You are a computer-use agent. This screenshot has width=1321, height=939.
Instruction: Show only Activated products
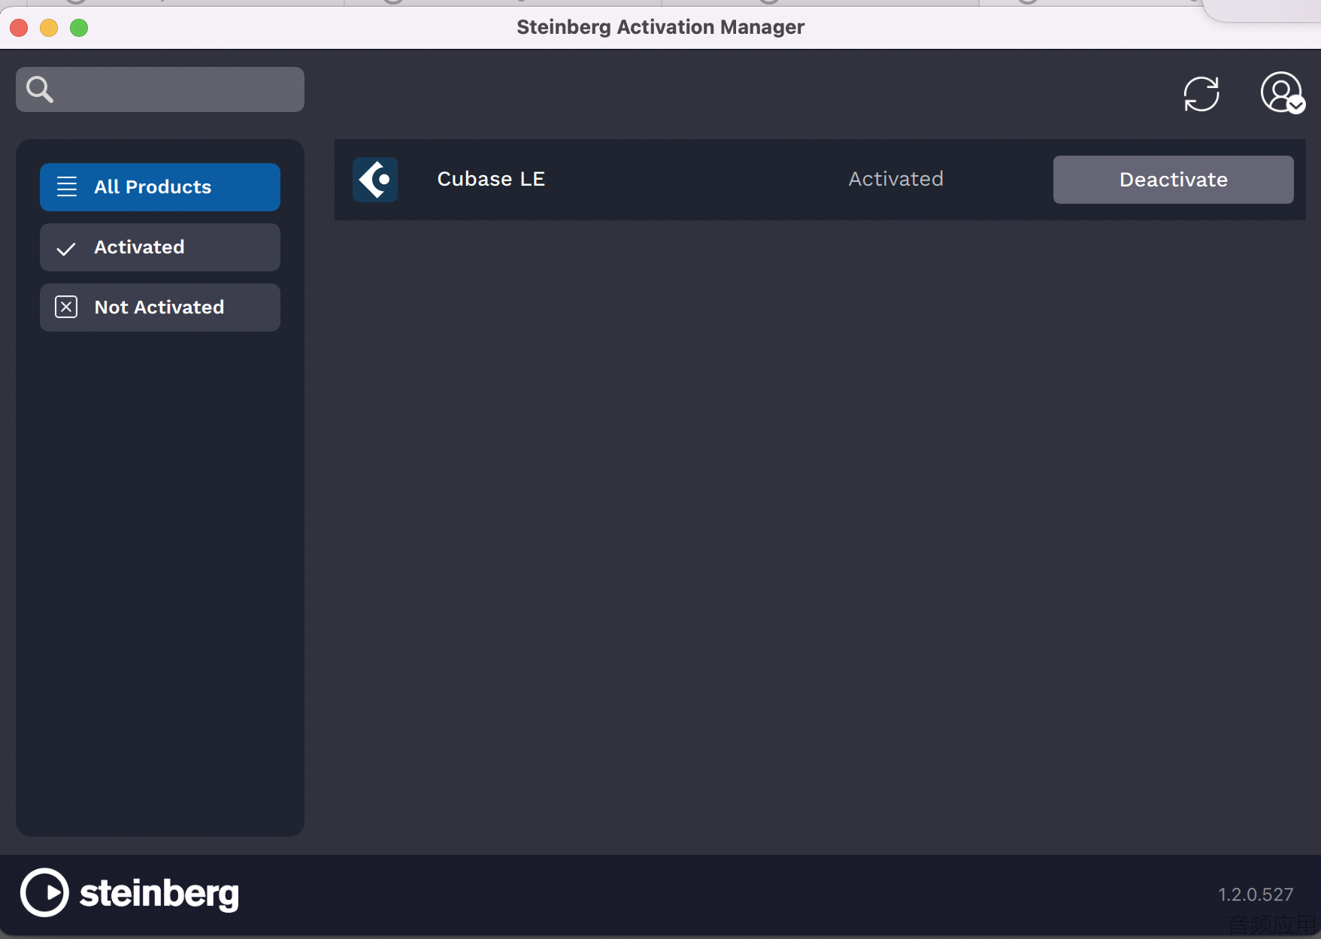160,247
